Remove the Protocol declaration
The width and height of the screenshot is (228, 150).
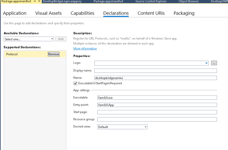[x=53, y=54]
